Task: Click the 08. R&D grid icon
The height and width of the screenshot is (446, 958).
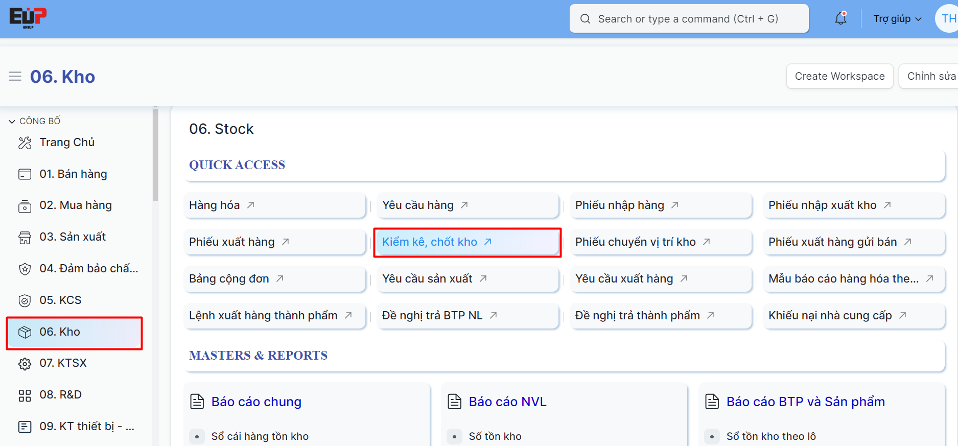Action: [x=25, y=395]
